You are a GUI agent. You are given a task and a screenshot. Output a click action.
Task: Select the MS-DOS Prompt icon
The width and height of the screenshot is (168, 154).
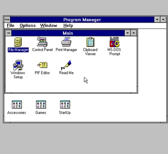114,42
